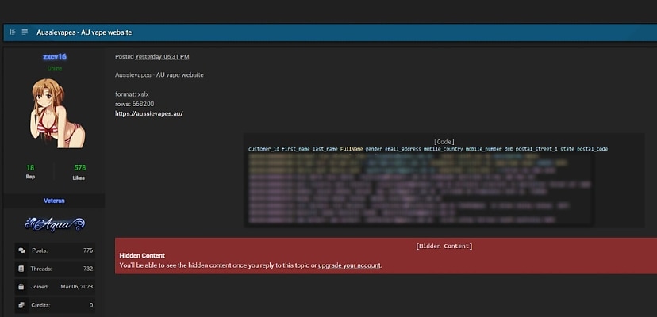Click the upgrade your account link
Viewport: 657px width, 317px height.
click(x=349, y=265)
